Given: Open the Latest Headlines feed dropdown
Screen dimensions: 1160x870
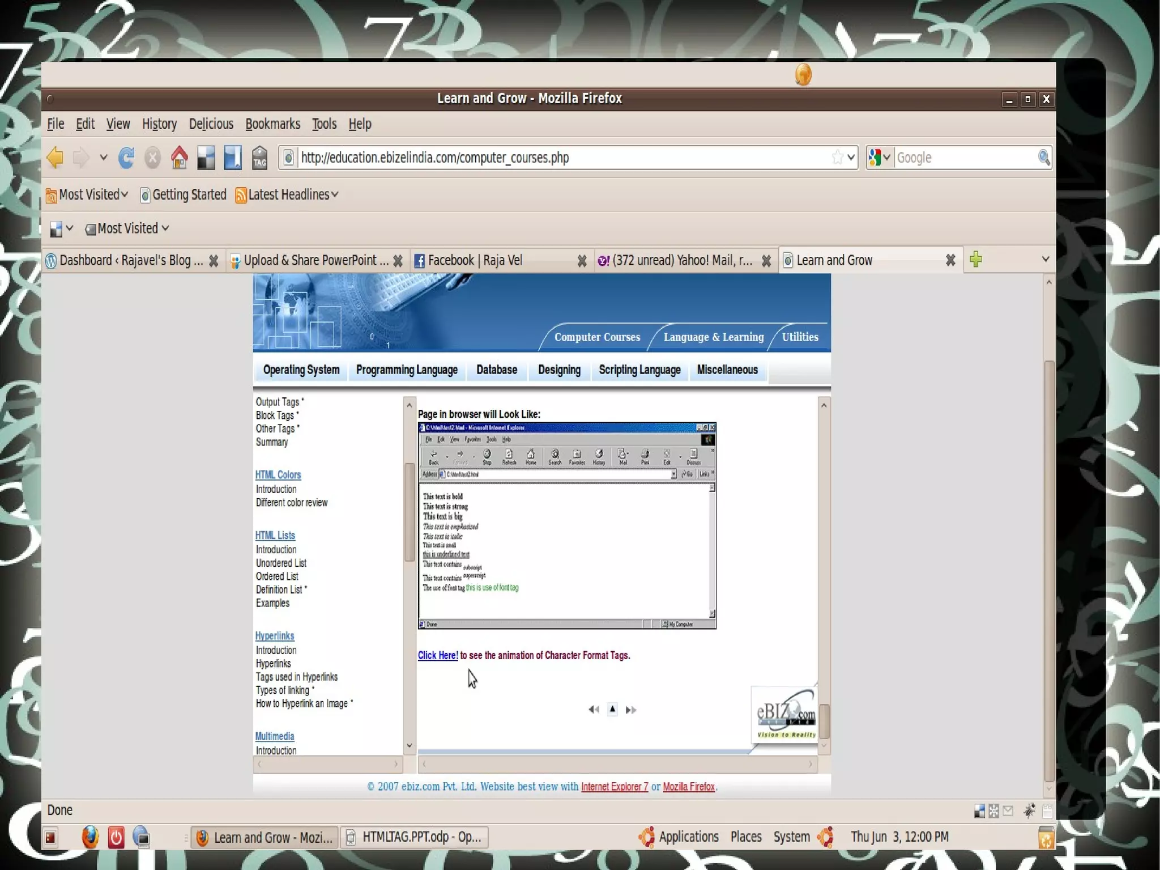Looking at the screenshot, I should (x=288, y=195).
